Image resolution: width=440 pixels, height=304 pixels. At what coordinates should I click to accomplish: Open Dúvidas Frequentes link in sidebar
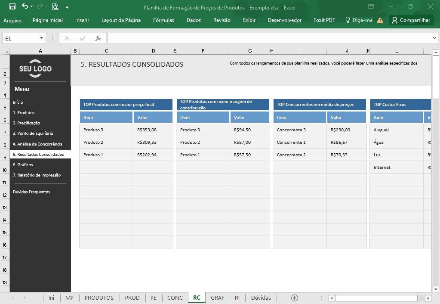[x=31, y=192]
